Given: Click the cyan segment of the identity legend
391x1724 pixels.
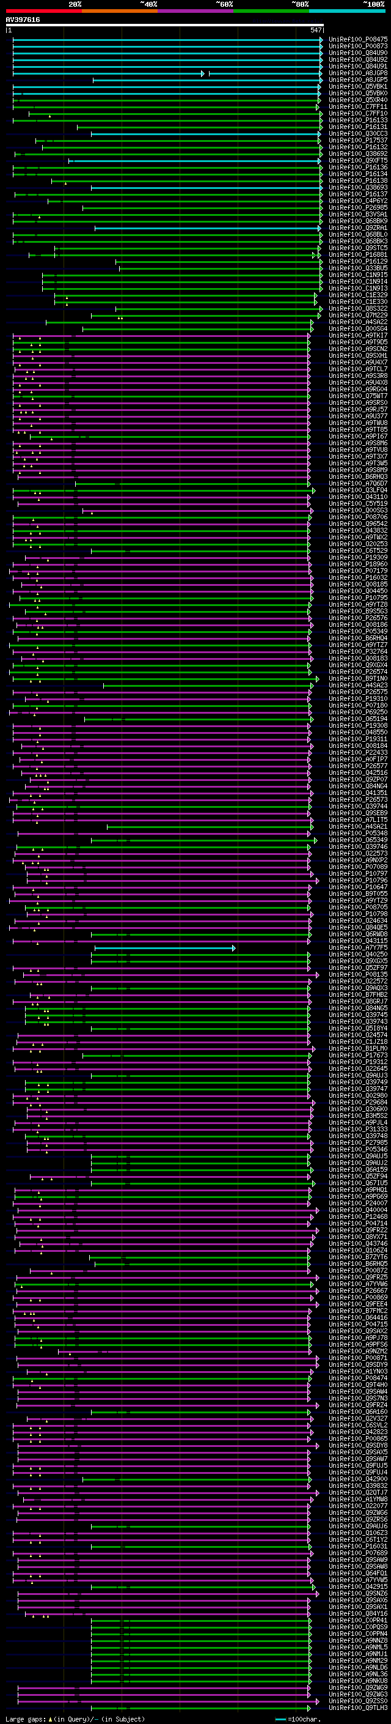Looking at the screenshot, I should pos(347,11).
